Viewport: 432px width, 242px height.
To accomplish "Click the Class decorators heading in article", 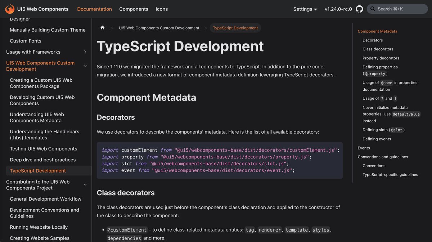I will click(x=126, y=193).
